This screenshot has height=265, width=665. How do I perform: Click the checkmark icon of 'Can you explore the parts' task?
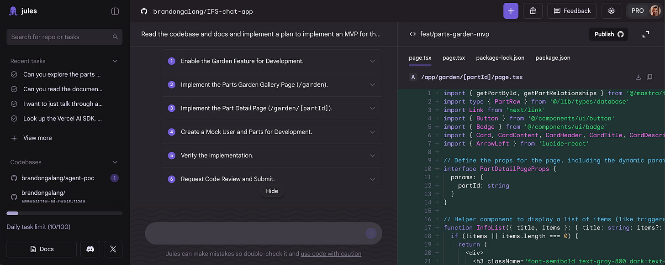tap(14, 74)
